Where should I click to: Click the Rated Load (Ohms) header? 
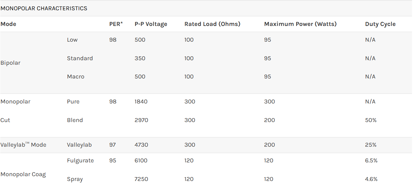pos(212,24)
